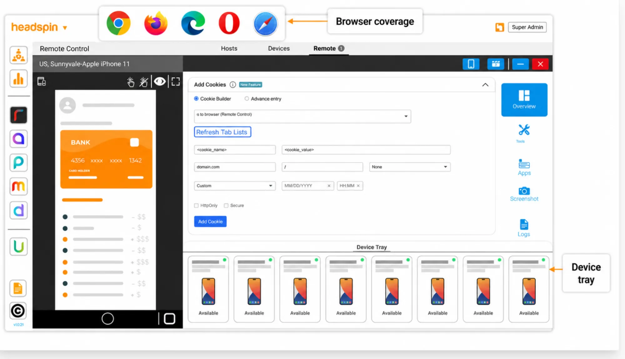Open the organization hierarchy icon in sidebar
625x359 pixels.
coord(19,55)
